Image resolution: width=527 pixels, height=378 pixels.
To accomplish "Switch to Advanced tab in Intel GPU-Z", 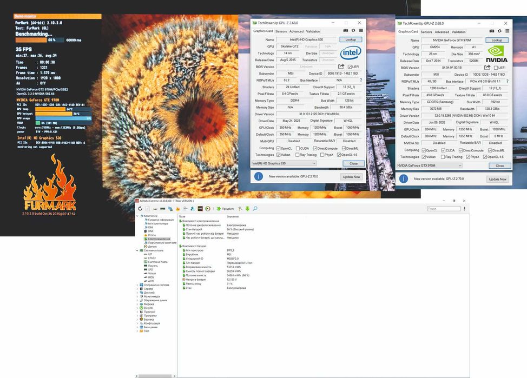I will (x=297, y=31).
